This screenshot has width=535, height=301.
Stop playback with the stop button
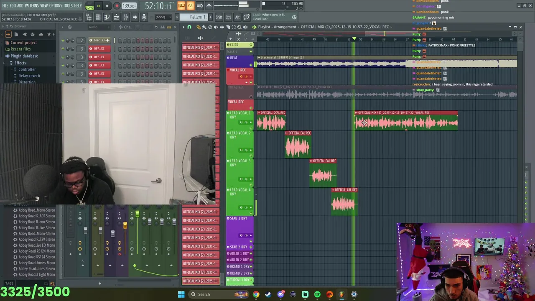point(107,6)
